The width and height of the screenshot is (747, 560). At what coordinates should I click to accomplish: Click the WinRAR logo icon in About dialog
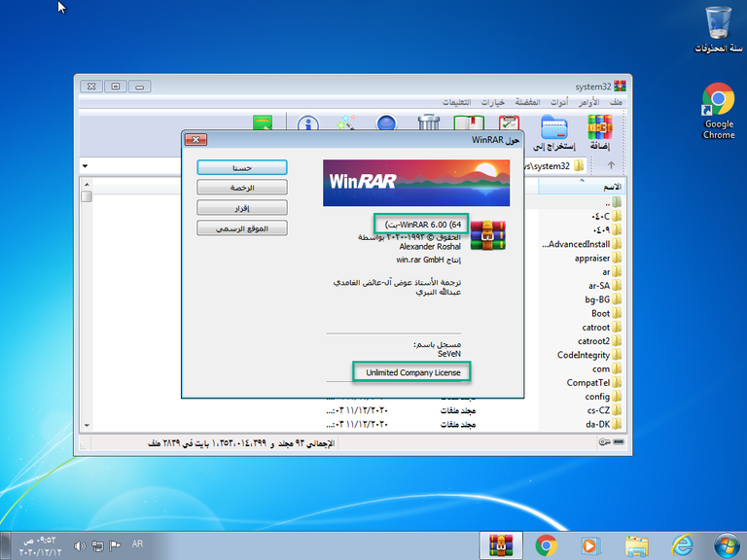click(x=488, y=235)
